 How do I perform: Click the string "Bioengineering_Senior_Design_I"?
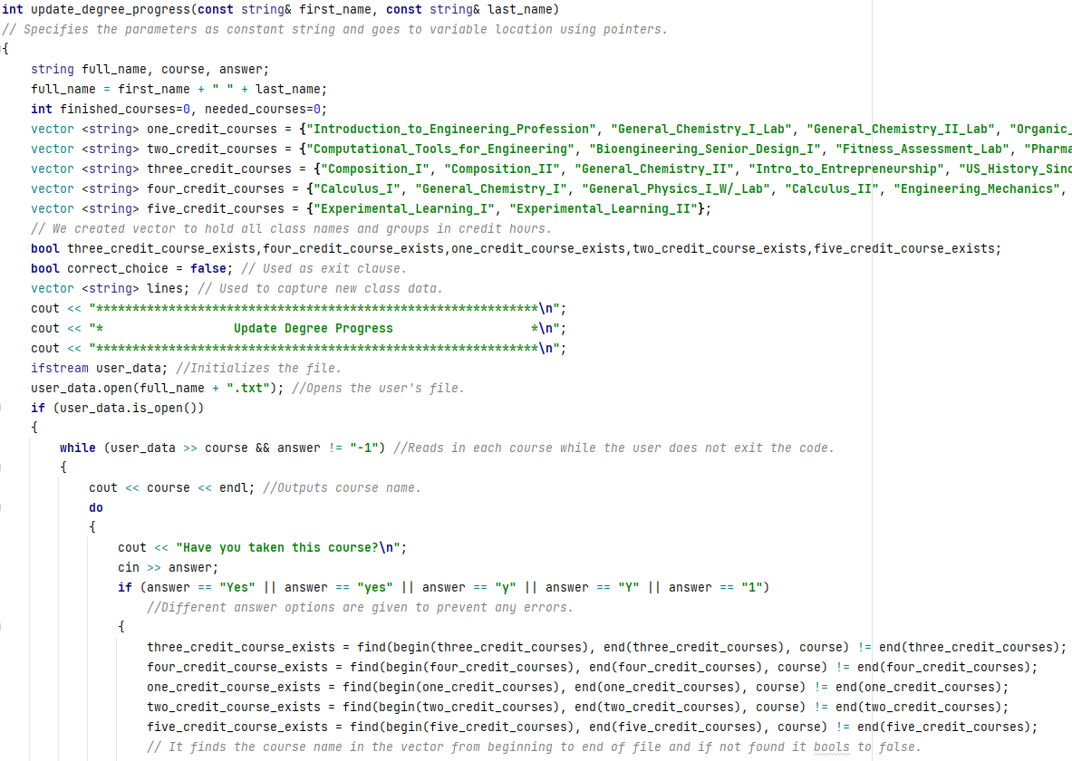[704, 149]
